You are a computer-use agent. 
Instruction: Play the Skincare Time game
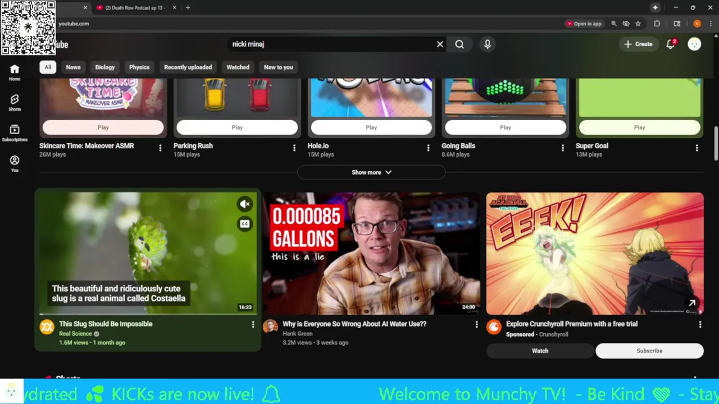103,127
